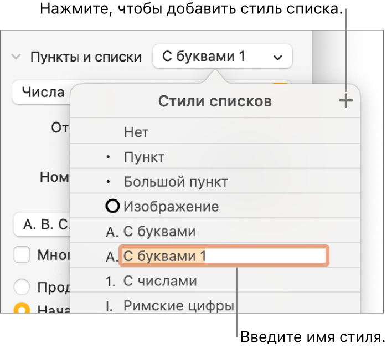The width and height of the screenshot is (392, 348).
Task: Click the Стили списков popover title
Action: point(215,101)
